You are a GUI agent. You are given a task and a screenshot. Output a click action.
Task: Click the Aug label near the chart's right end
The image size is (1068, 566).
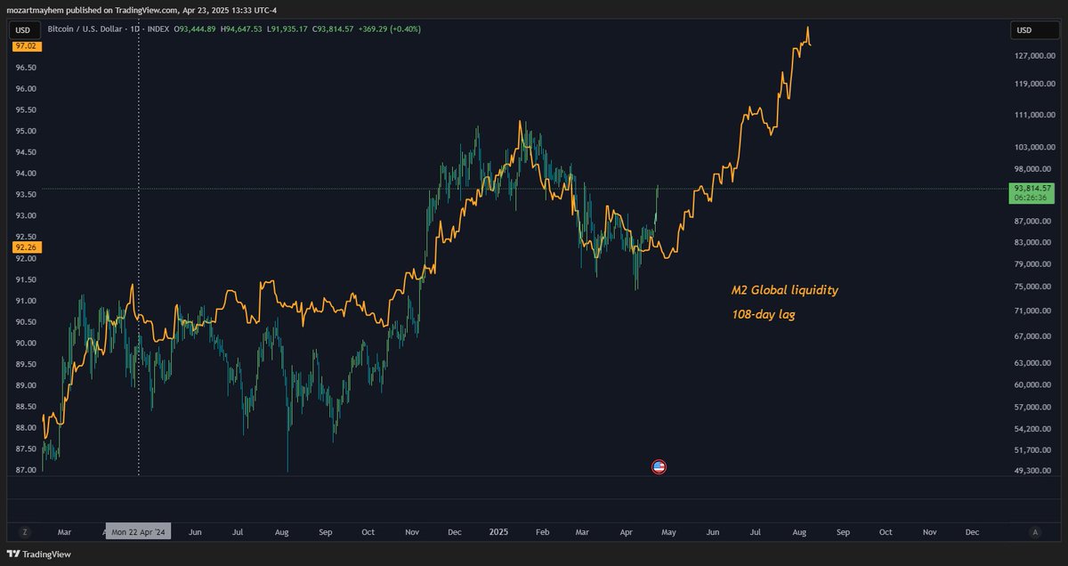(x=797, y=532)
